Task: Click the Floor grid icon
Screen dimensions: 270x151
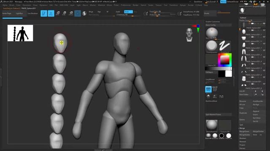Action: [x=215, y=89]
